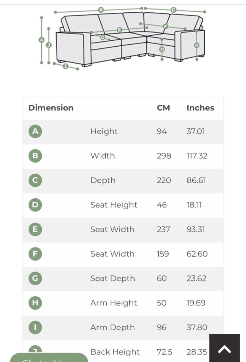Open the Chat with us button

click(x=49, y=358)
